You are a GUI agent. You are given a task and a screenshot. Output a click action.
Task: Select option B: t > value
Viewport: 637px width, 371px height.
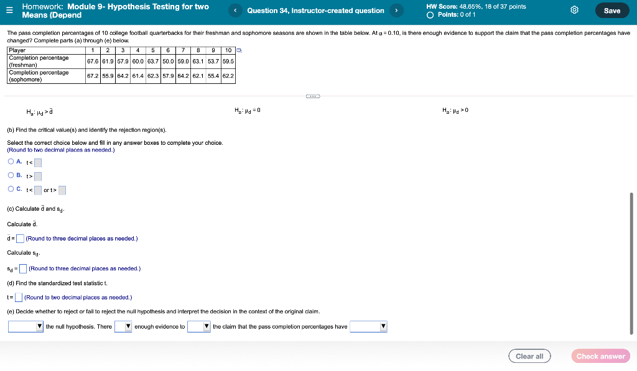pos(11,175)
